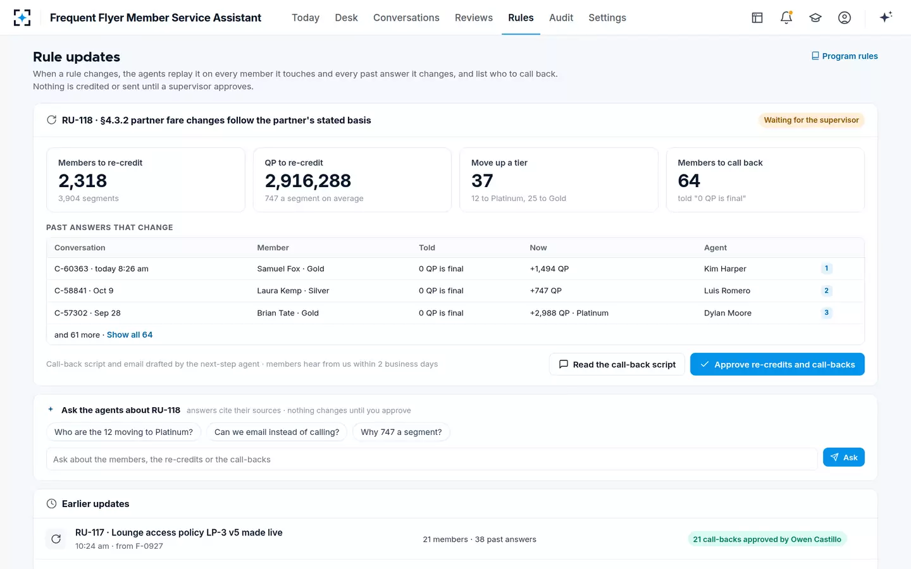Image resolution: width=911 pixels, height=569 pixels.
Task: Click source badge 3 for Dylan Moore
Action: pos(826,313)
